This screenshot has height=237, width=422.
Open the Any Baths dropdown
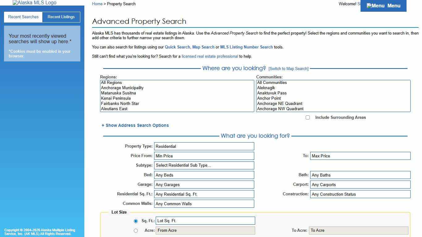(x=360, y=175)
